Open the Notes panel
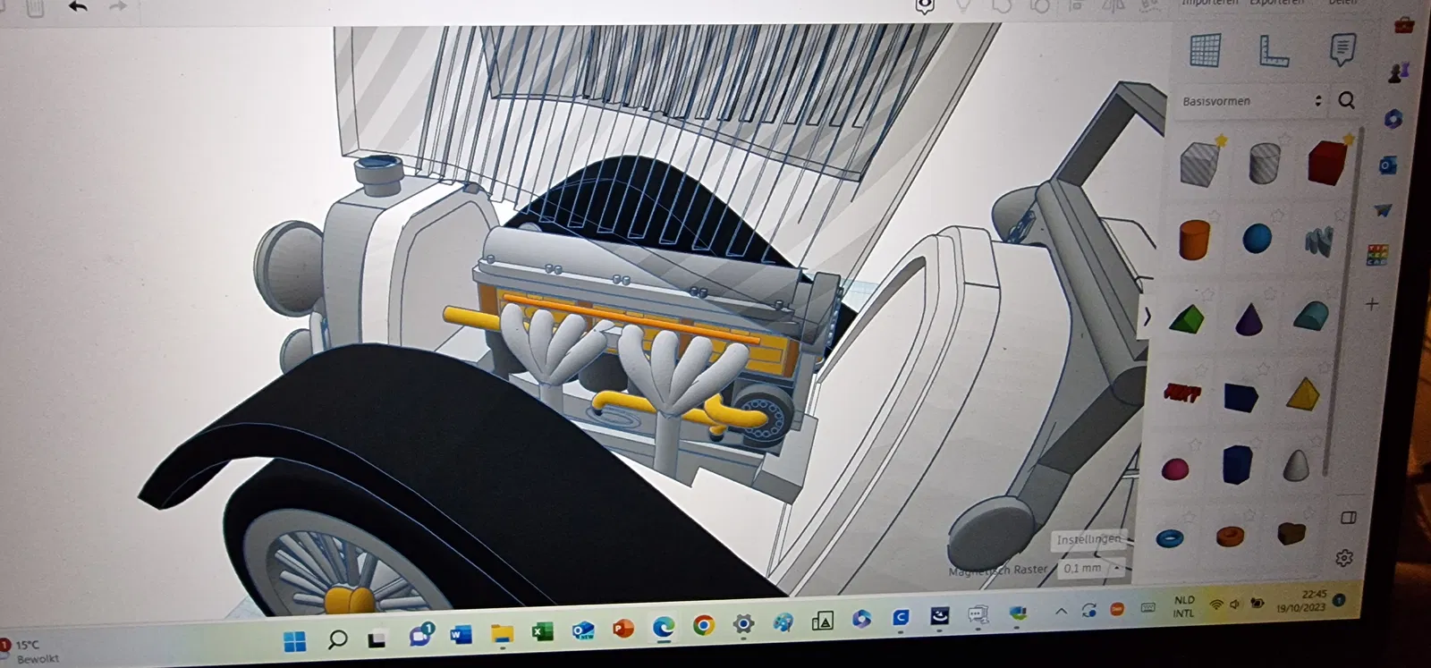Image resolution: width=1431 pixels, height=668 pixels. tap(1342, 49)
